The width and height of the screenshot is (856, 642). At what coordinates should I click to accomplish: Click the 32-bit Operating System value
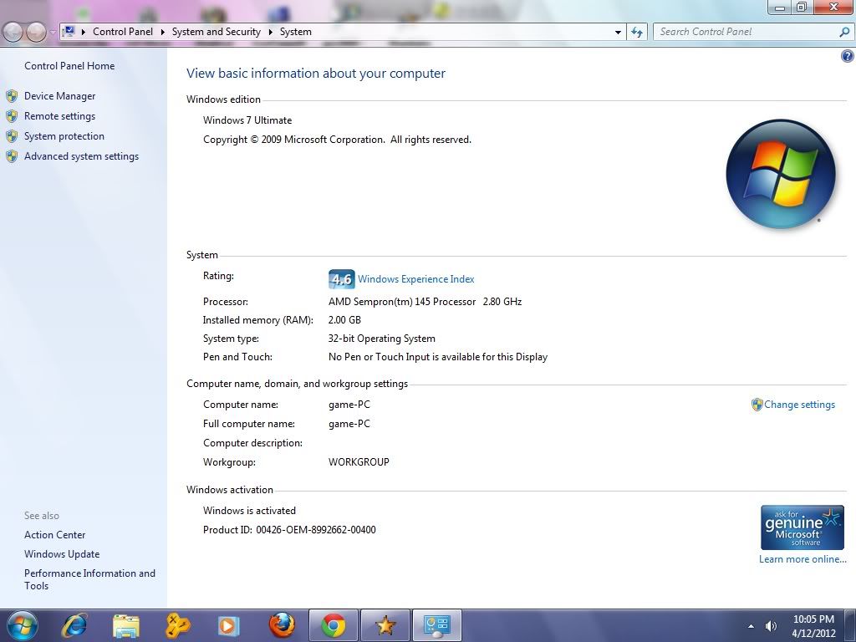coord(381,339)
